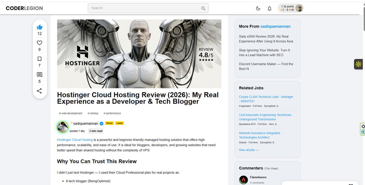Screen dimensions: 365x185
Task: Open Network Assurance Integrated Technologies Architect job
Action: (x=259, y=135)
